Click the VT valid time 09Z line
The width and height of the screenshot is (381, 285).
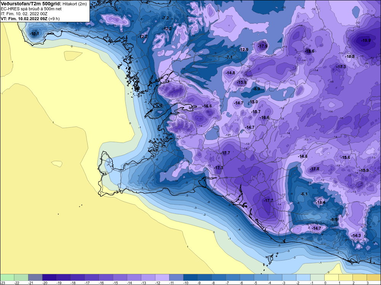tap(30, 18)
